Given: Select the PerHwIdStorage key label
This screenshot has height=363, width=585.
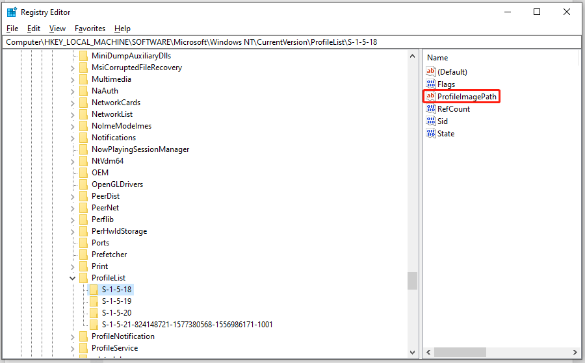Looking at the screenshot, I should coord(120,231).
